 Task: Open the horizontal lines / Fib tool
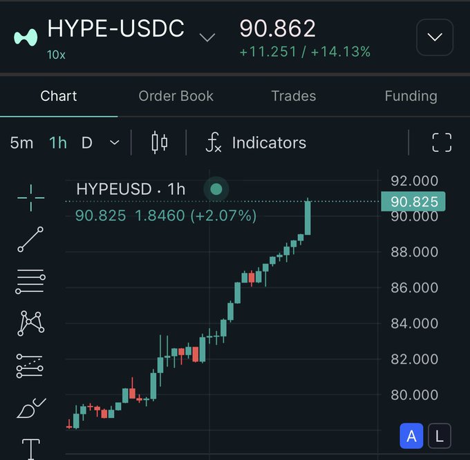tap(30, 282)
